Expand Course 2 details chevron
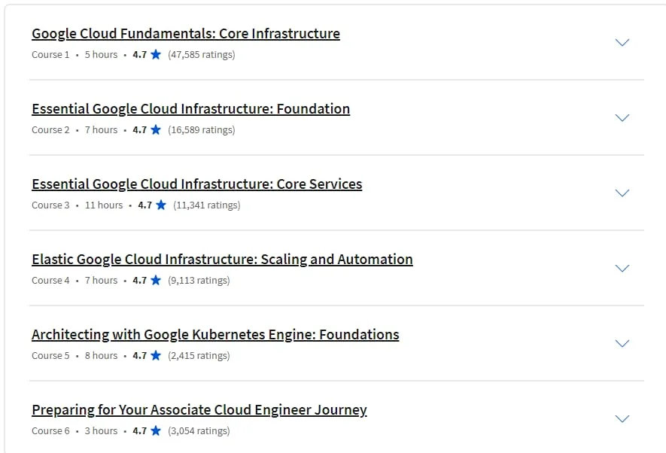This screenshot has height=453, width=666. 622,117
